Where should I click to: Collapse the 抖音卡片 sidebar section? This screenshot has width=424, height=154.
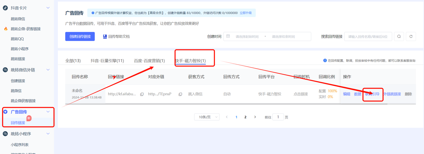point(48,8)
